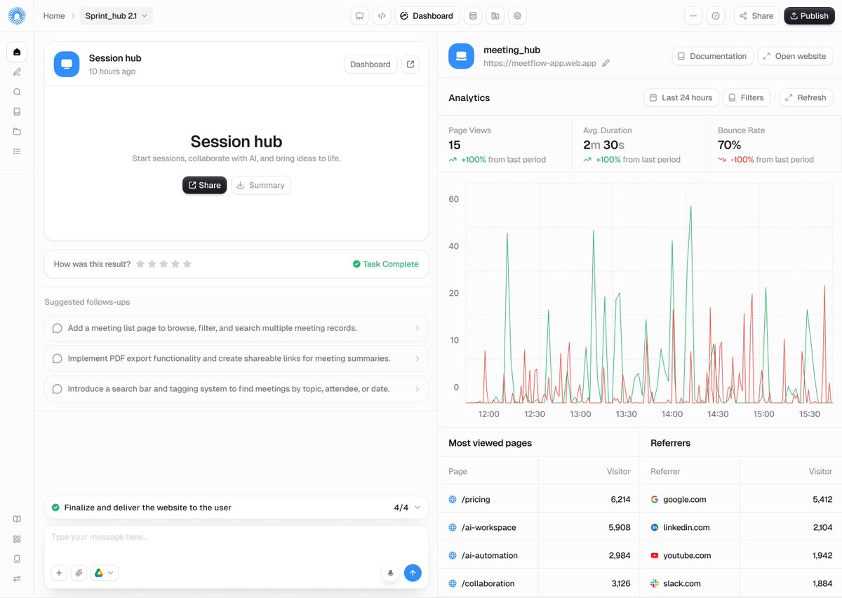Image resolution: width=842 pixels, height=598 pixels.
Task: Open the book guide icon in lower sidebar
Action: point(17,519)
